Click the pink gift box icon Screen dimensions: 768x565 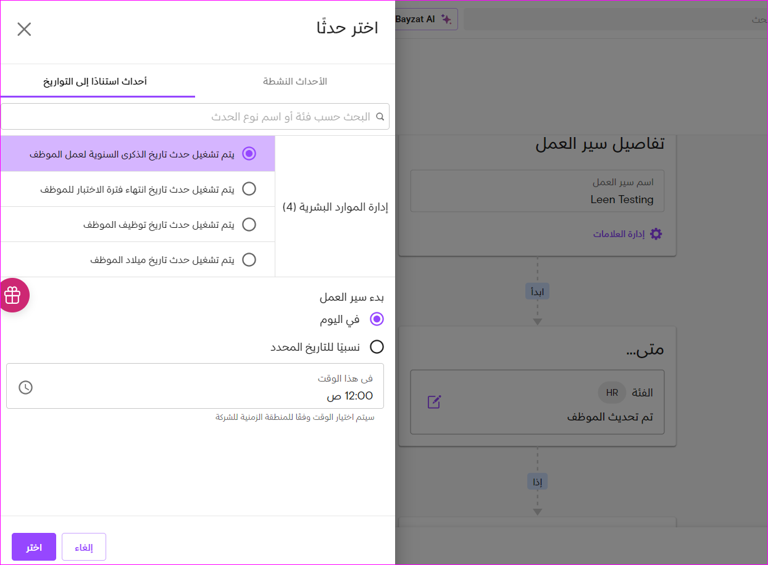[13, 295]
